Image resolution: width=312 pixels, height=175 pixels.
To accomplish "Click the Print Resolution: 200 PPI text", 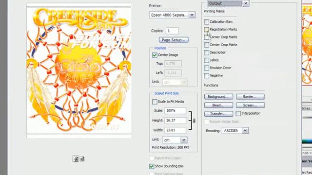I will 170,147.
